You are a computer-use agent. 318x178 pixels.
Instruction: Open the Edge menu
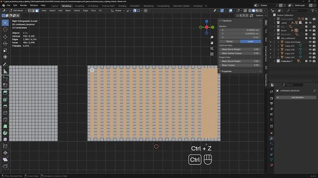[x=85, y=10]
